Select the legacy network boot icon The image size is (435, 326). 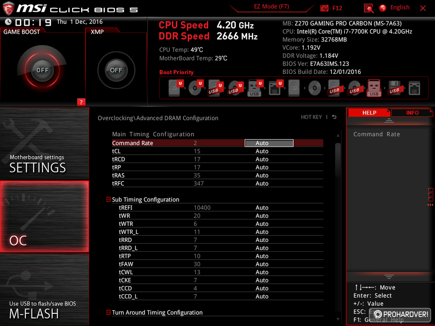pos(414,88)
